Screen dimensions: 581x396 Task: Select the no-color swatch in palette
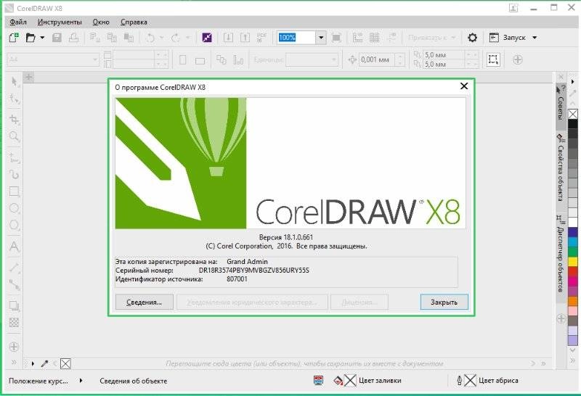573,114
